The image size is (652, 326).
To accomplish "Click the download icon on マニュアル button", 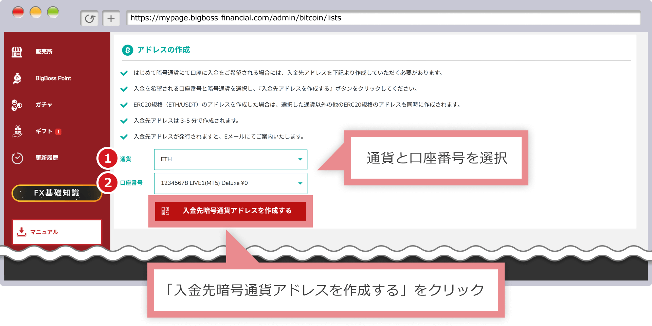I will tap(21, 232).
